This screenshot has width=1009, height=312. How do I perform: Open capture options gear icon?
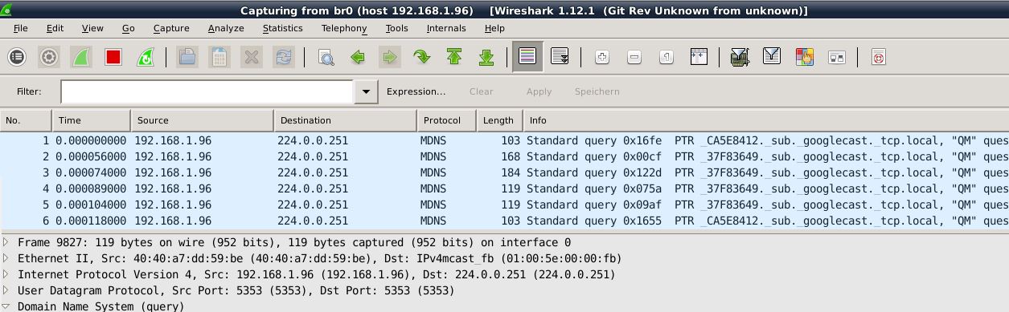coord(49,57)
